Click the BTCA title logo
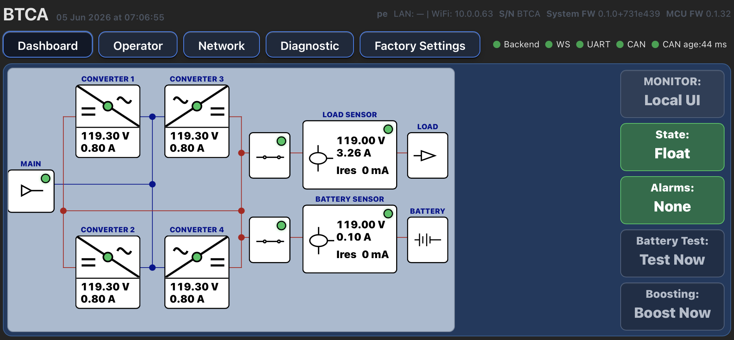 (26, 15)
